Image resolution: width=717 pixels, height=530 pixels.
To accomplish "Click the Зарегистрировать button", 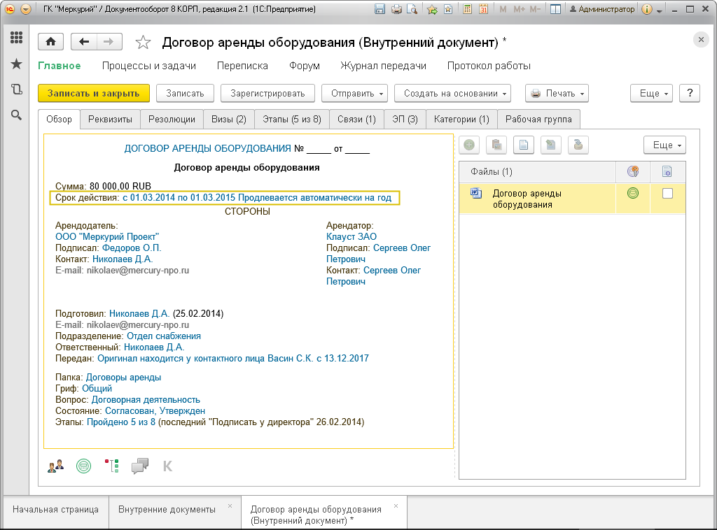I will click(267, 93).
